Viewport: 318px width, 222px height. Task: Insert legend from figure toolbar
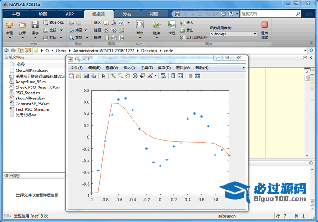pyautogui.click(x=180, y=76)
